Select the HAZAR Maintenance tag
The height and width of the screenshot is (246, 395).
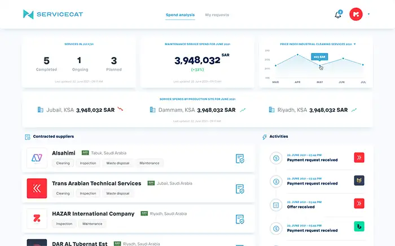[x=93, y=223]
